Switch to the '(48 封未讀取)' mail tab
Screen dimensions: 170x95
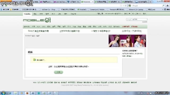[142, 2]
